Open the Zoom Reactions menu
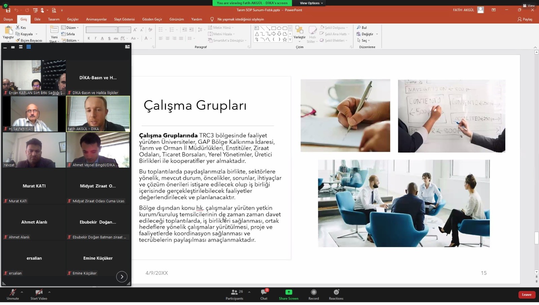The height and width of the screenshot is (305, 539). pyautogui.click(x=336, y=294)
